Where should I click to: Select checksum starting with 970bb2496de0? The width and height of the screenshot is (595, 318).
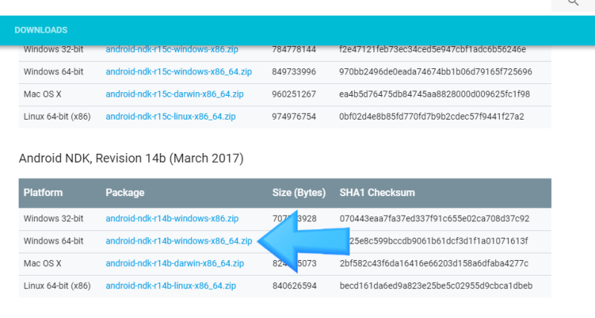click(x=436, y=71)
